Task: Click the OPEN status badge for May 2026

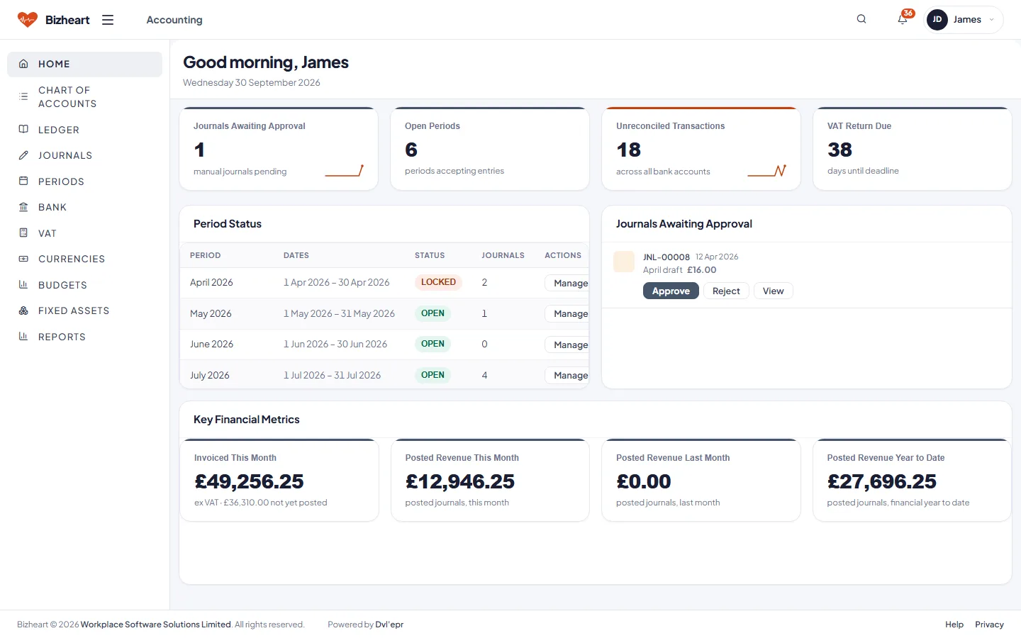Action: (433, 313)
